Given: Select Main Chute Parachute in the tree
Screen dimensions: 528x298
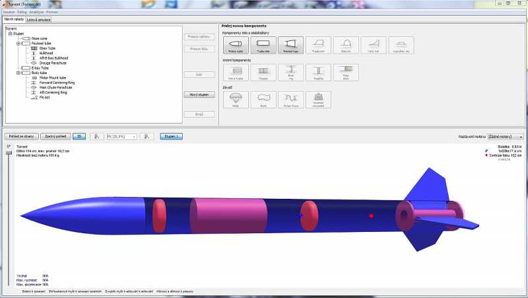Looking at the screenshot, I should [x=55, y=87].
